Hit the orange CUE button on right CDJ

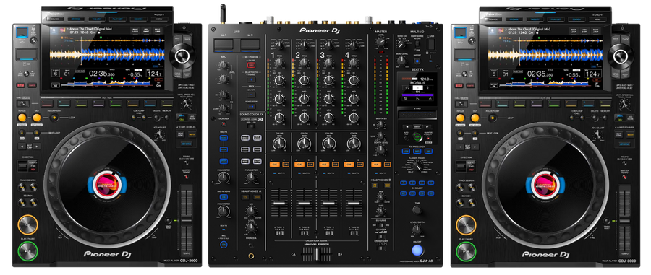pos(467,224)
